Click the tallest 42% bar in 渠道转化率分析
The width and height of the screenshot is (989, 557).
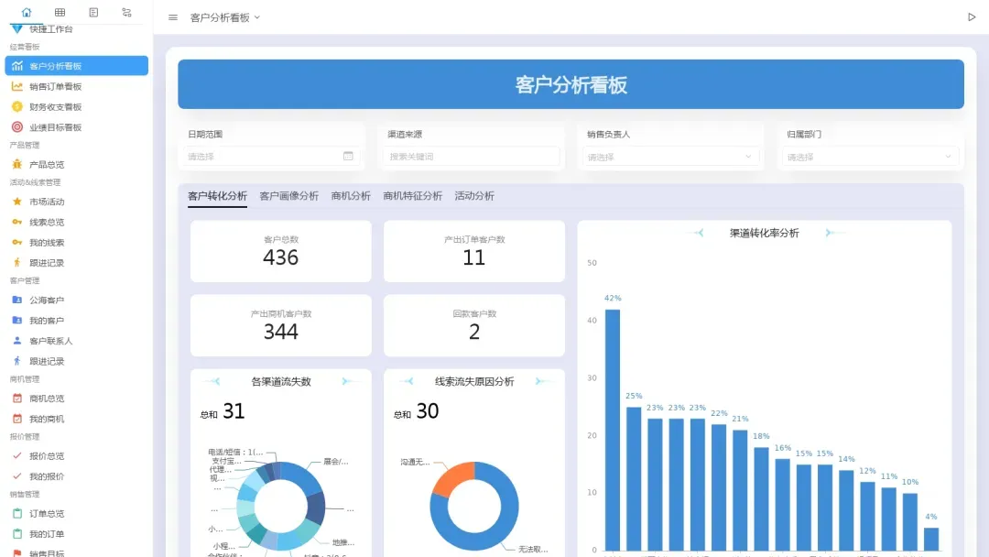pos(613,429)
